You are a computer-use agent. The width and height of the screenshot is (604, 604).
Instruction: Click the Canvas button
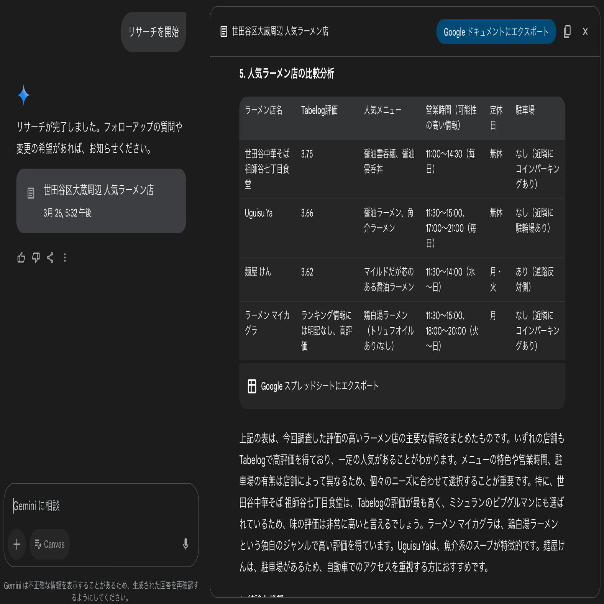click(x=49, y=544)
